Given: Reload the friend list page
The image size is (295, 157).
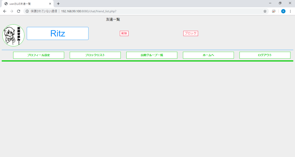Looking at the screenshot, I should (x=19, y=11).
